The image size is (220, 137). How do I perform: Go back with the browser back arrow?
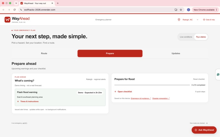[4, 10]
